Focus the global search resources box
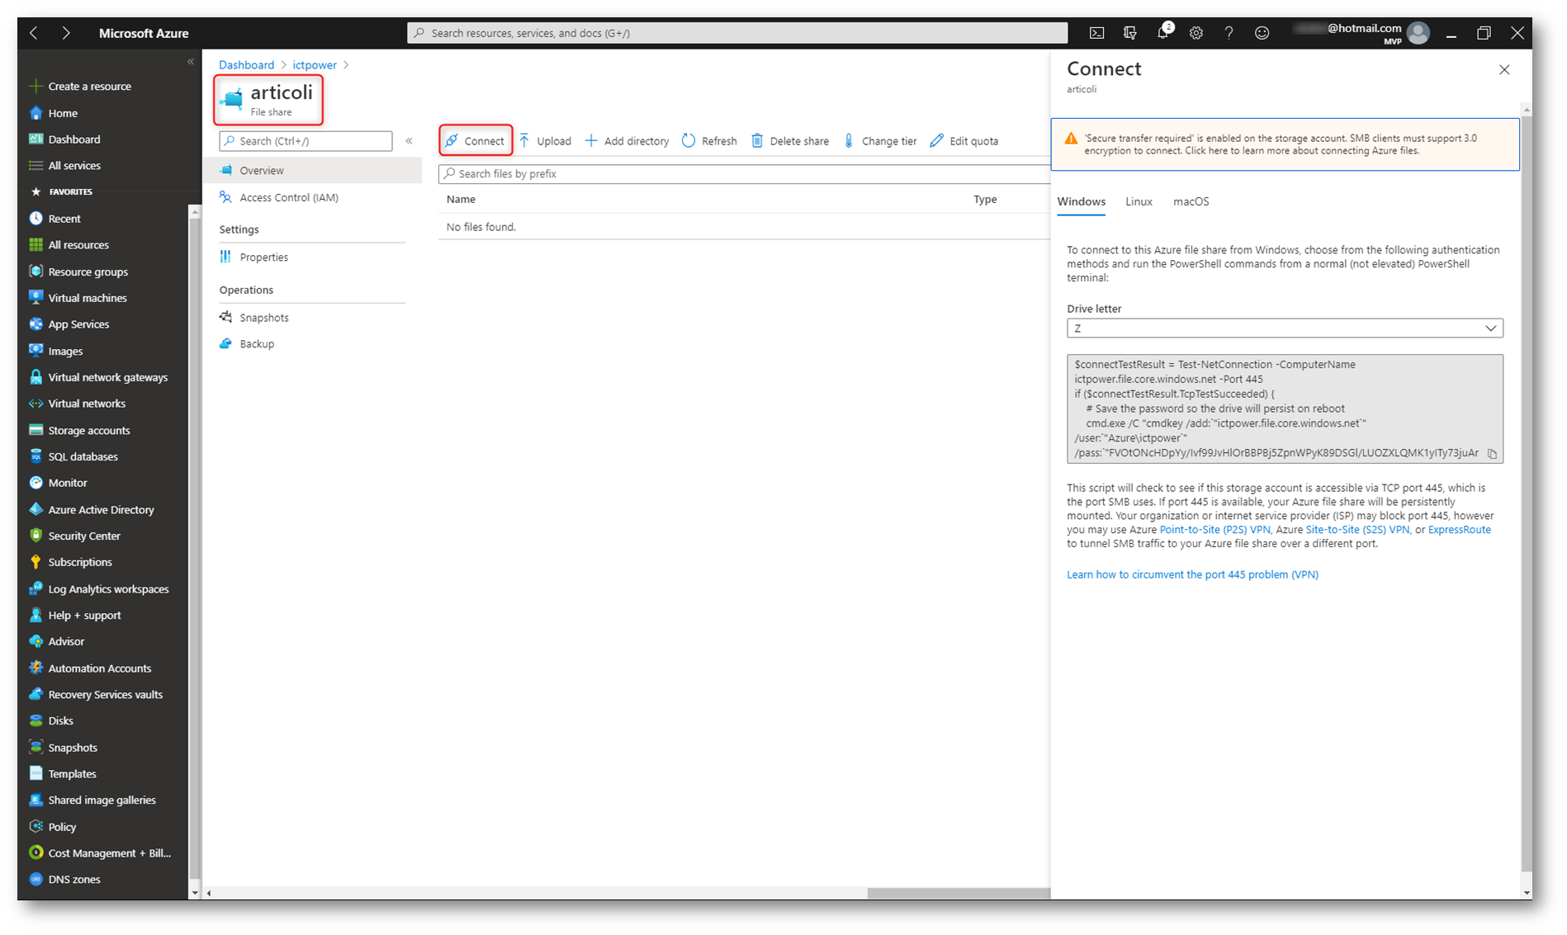Viewport: 1567px width, 935px height. point(737,33)
